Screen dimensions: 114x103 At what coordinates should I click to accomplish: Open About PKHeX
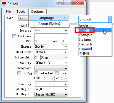tap(49, 24)
